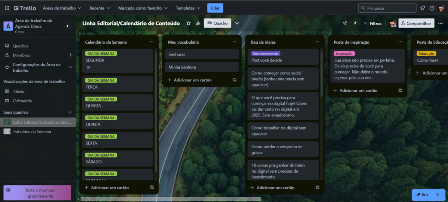This screenshot has height=202, width=448.
Task: Click the board horizontal scrollbar
Action: point(171,199)
